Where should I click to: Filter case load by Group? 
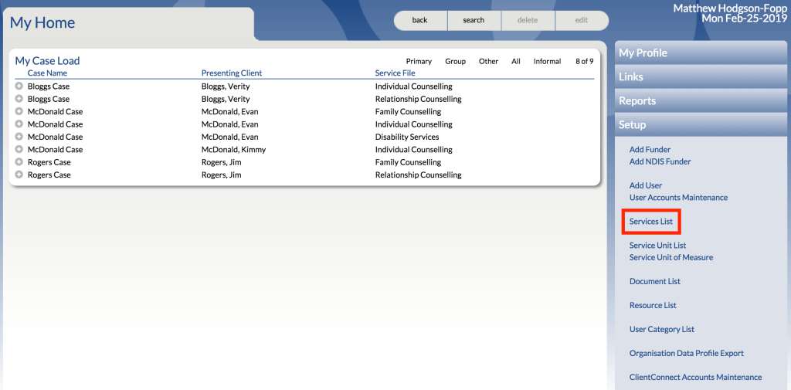click(455, 61)
